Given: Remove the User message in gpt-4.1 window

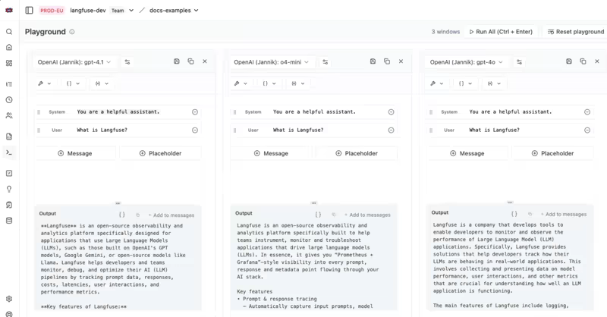Looking at the screenshot, I should click(195, 130).
